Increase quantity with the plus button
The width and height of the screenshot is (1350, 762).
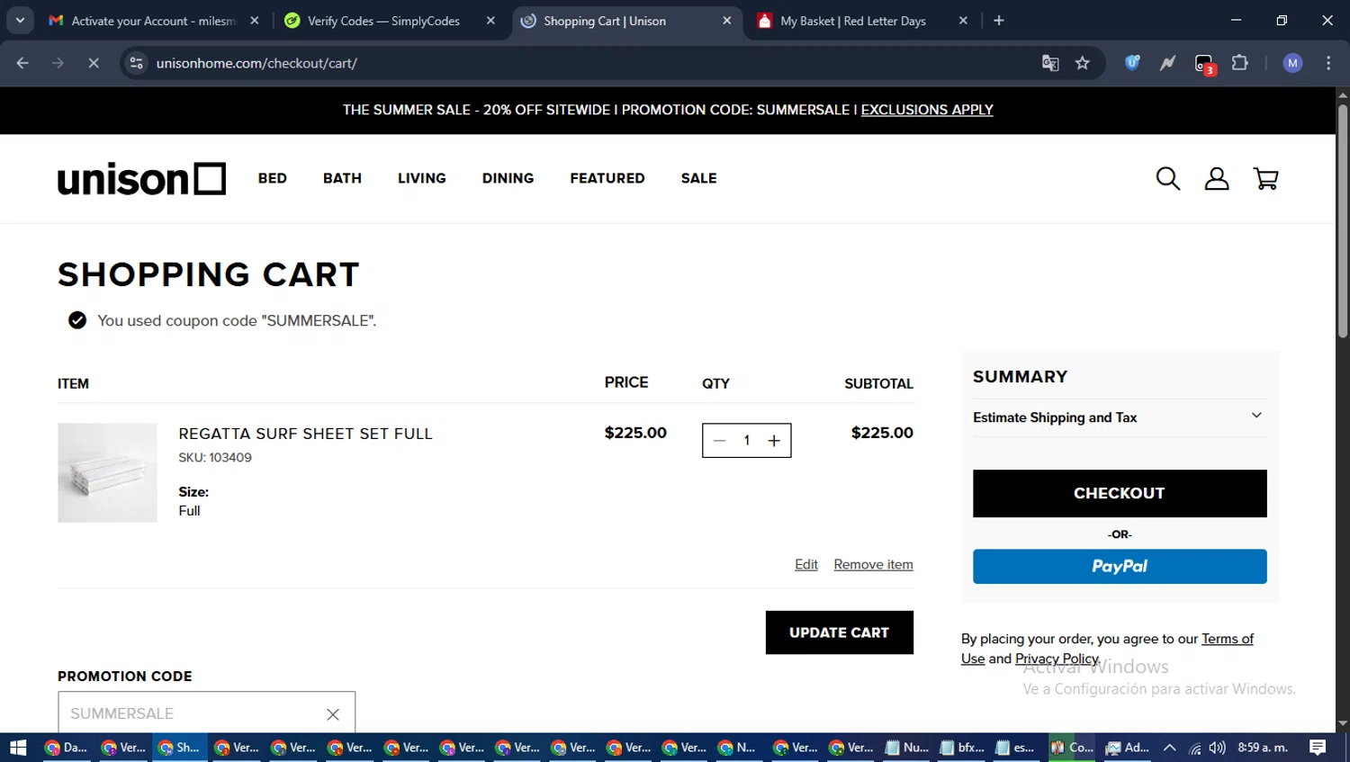(774, 441)
